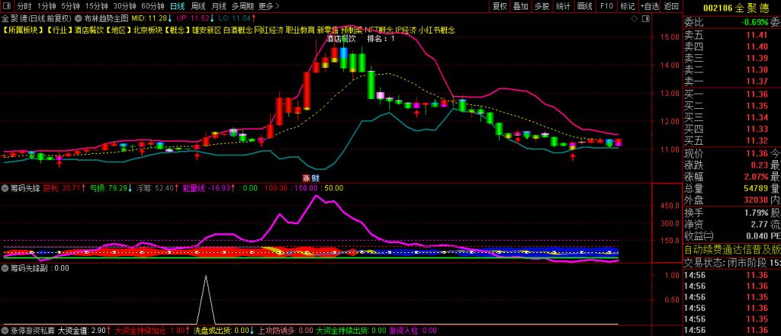This screenshot has height=336, width=781.
Task: Click the 交易状态 闭市阶段 status line
Action: 731,262
